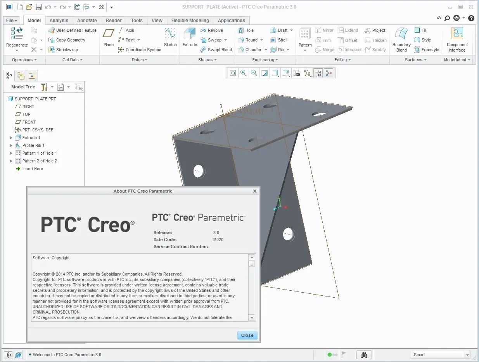
Task: Open the Style surface tool
Action: point(422,40)
